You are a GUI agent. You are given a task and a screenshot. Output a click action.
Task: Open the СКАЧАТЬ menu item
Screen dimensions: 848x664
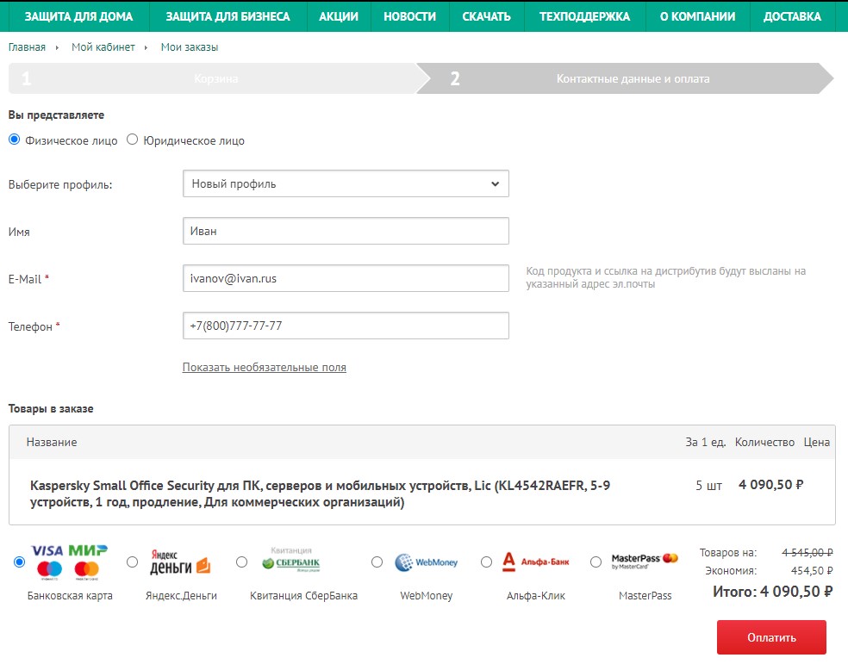[x=486, y=16]
